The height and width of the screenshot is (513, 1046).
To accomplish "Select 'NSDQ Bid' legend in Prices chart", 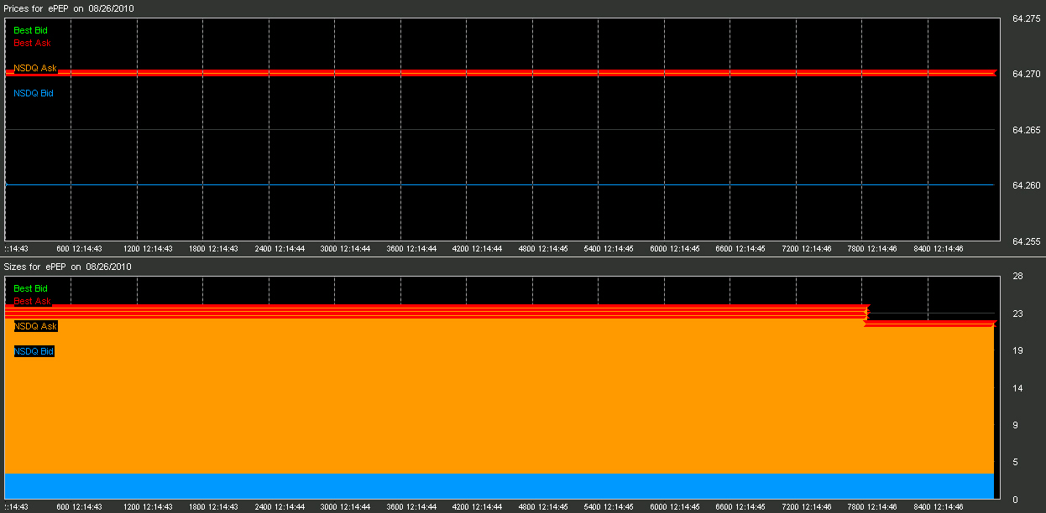I will (34, 93).
